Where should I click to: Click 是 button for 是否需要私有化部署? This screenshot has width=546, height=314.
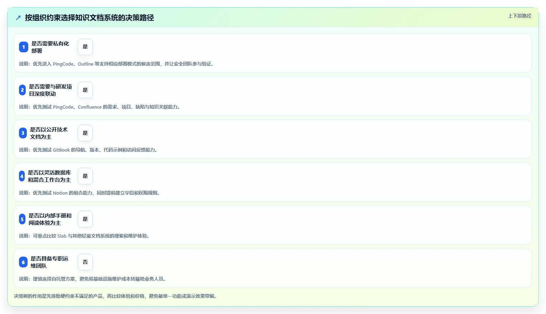coord(85,47)
